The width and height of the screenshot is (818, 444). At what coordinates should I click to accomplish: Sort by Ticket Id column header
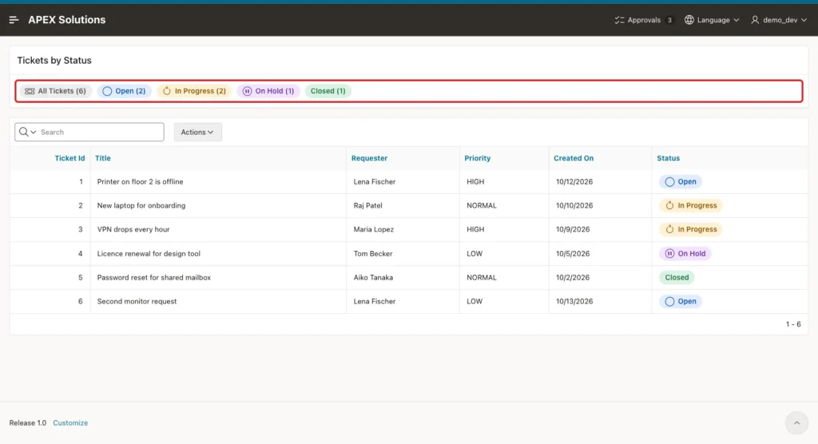(70, 158)
